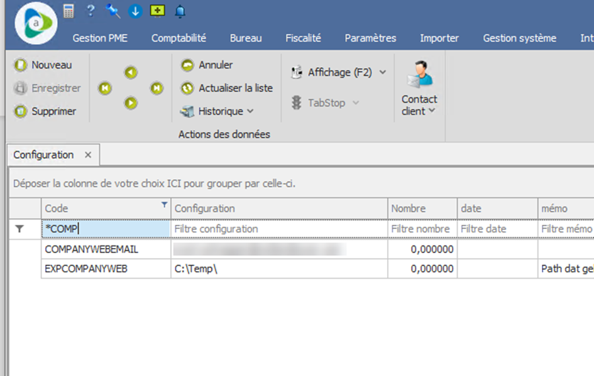Viewport: 594px width, 376px height.
Task: Click the filter row funnel icon
Action: tap(19, 229)
